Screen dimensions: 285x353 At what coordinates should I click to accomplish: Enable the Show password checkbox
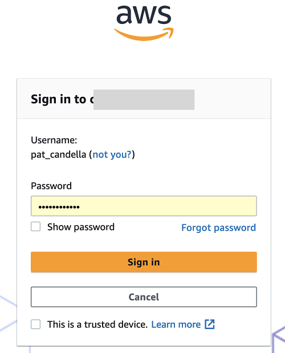pyautogui.click(x=35, y=227)
